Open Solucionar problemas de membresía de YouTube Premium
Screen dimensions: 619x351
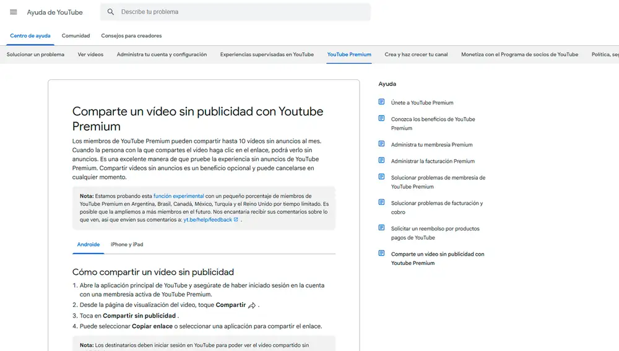pos(438,182)
